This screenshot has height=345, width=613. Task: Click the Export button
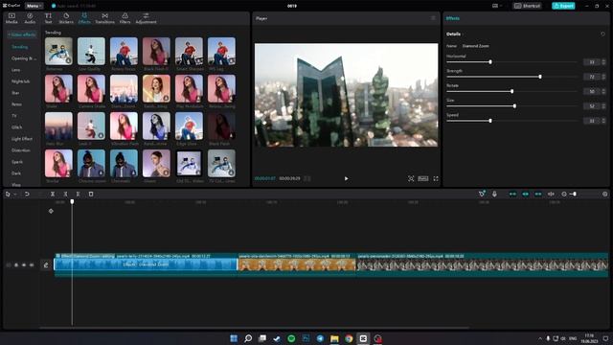coord(563,6)
